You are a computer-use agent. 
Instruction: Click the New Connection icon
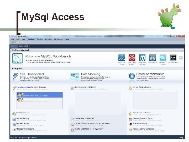click(14, 114)
